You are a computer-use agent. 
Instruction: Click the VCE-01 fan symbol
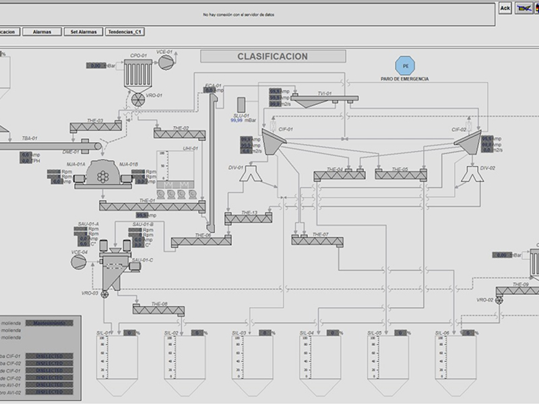166,61
